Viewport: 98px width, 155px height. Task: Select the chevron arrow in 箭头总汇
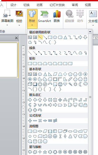click(65, 105)
